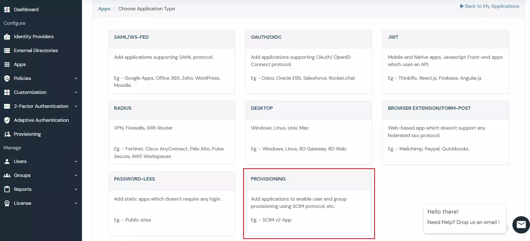The width and height of the screenshot is (530, 241).
Task: Click the Apps breadcrumb link
Action: coord(104,9)
